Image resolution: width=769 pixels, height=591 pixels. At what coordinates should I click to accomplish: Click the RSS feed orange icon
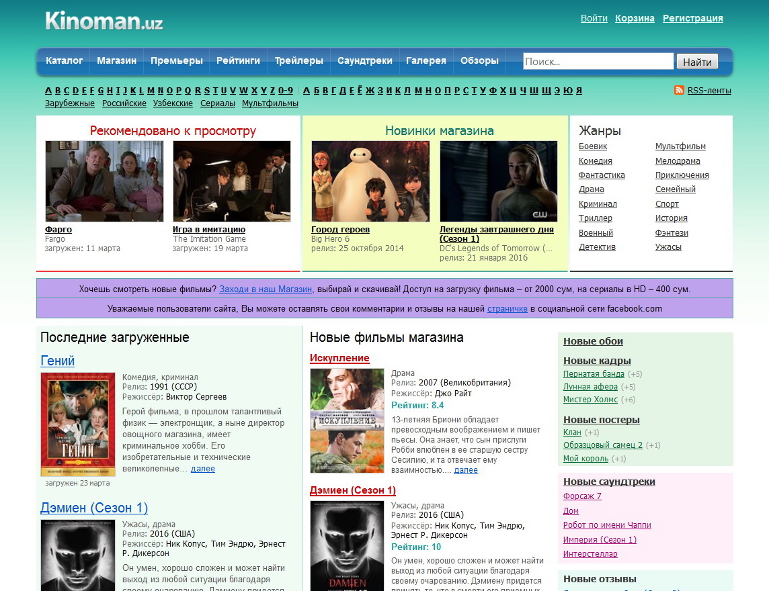tap(679, 90)
